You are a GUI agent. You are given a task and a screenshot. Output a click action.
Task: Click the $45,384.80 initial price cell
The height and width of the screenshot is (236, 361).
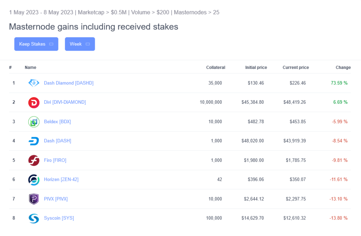pyautogui.click(x=252, y=102)
